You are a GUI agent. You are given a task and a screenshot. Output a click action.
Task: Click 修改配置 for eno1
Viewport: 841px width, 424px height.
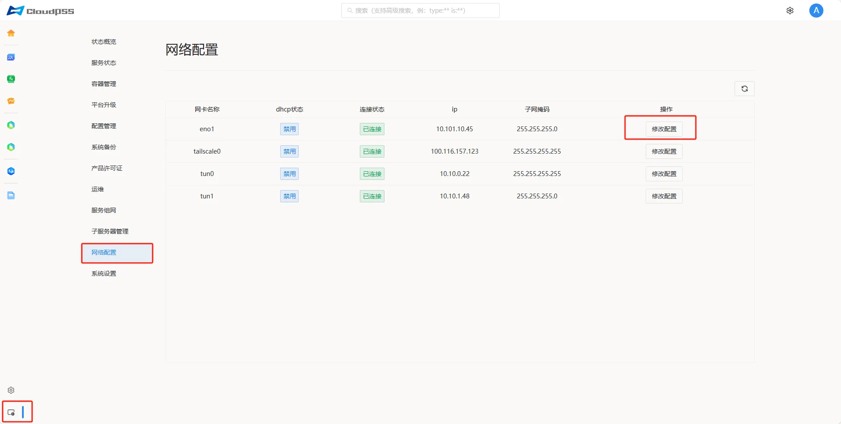pos(664,129)
